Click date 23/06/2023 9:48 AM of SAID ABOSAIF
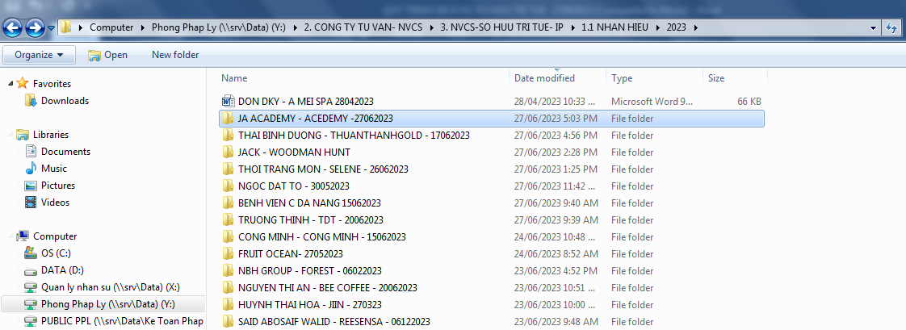906x330 pixels. [556, 321]
